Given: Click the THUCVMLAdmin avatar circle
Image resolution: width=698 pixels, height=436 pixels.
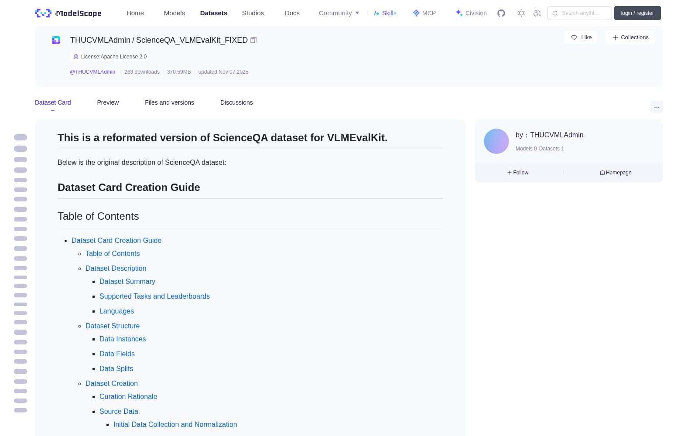Looking at the screenshot, I should coord(496,141).
